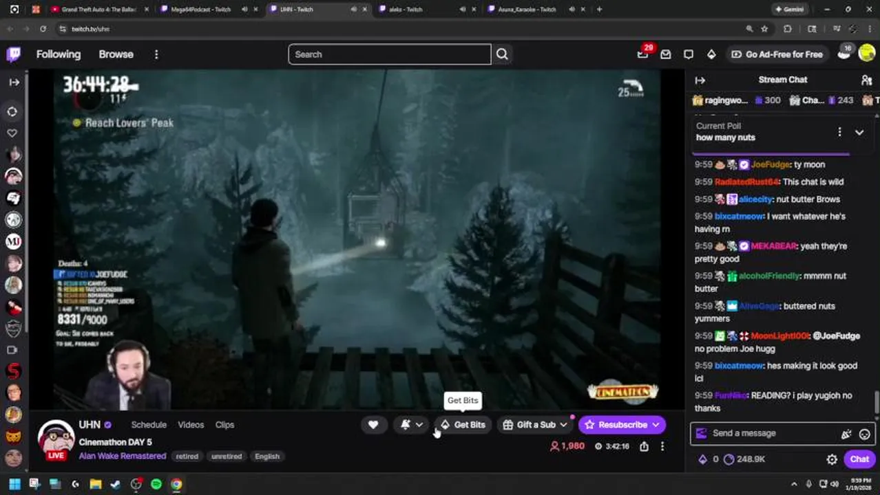Expand the left followed channels sidebar
The height and width of the screenshot is (495, 880).
tap(14, 82)
